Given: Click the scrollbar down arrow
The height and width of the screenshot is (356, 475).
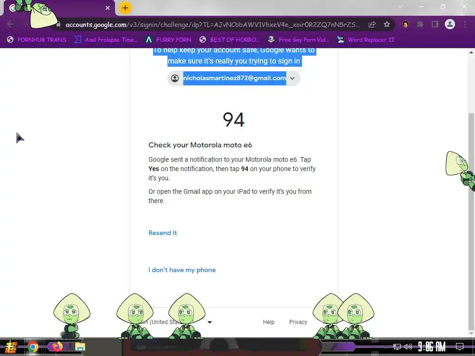Looking at the screenshot, I should [x=471, y=333].
